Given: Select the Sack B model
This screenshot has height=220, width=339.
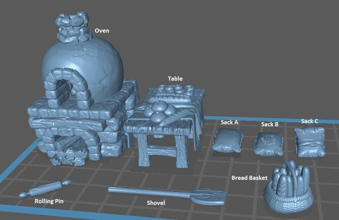Looking at the screenshot, I should click(x=269, y=143).
